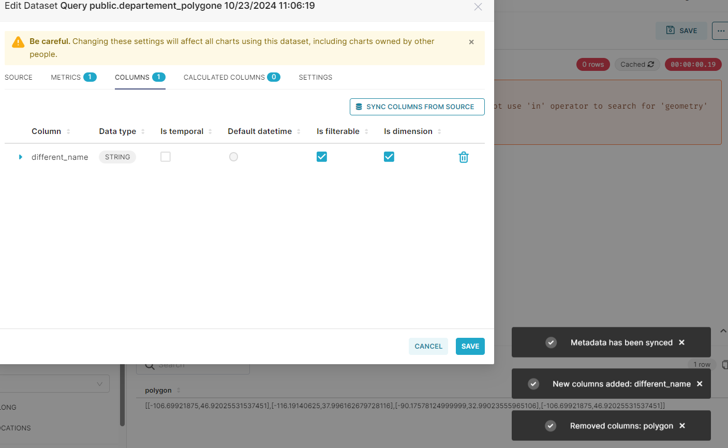Viewport: 728px width, 448px height.
Task: Expand the different_name column row
Action: 21,157
